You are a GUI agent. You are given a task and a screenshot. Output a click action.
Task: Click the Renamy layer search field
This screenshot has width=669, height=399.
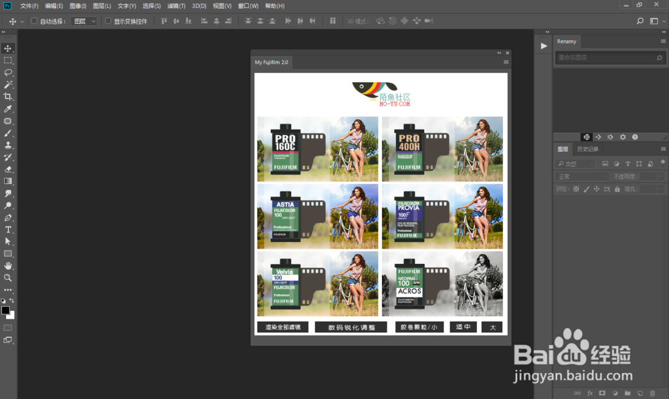(610, 57)
